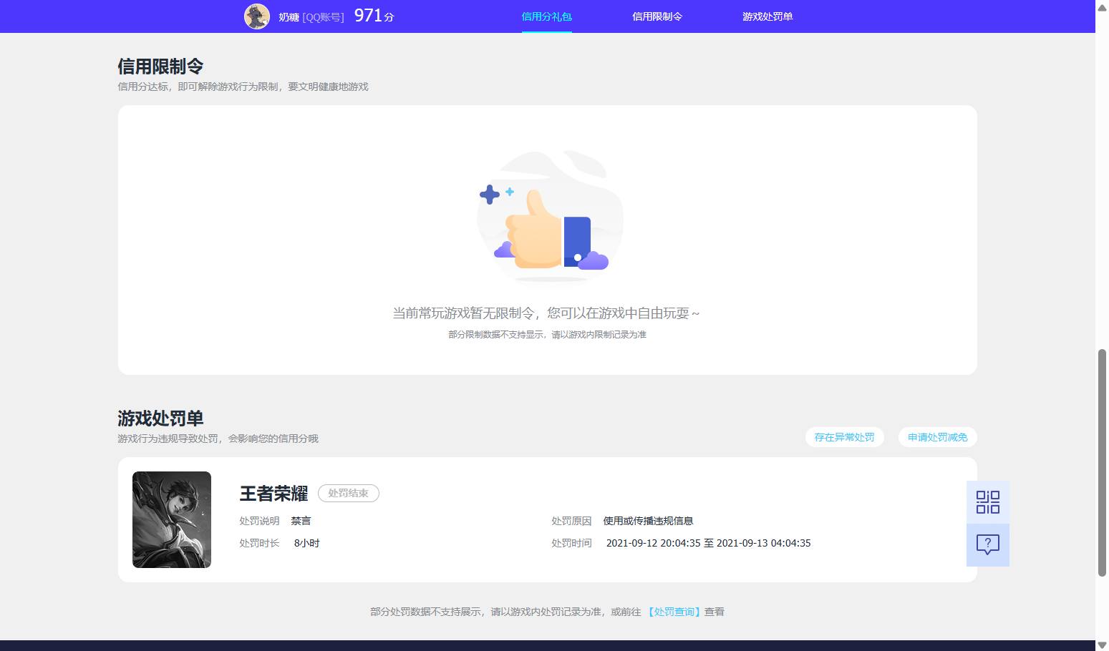Click the 信用限制令 section heading
The width and height of the screenshot is (1109, 651).
[160, 67]
